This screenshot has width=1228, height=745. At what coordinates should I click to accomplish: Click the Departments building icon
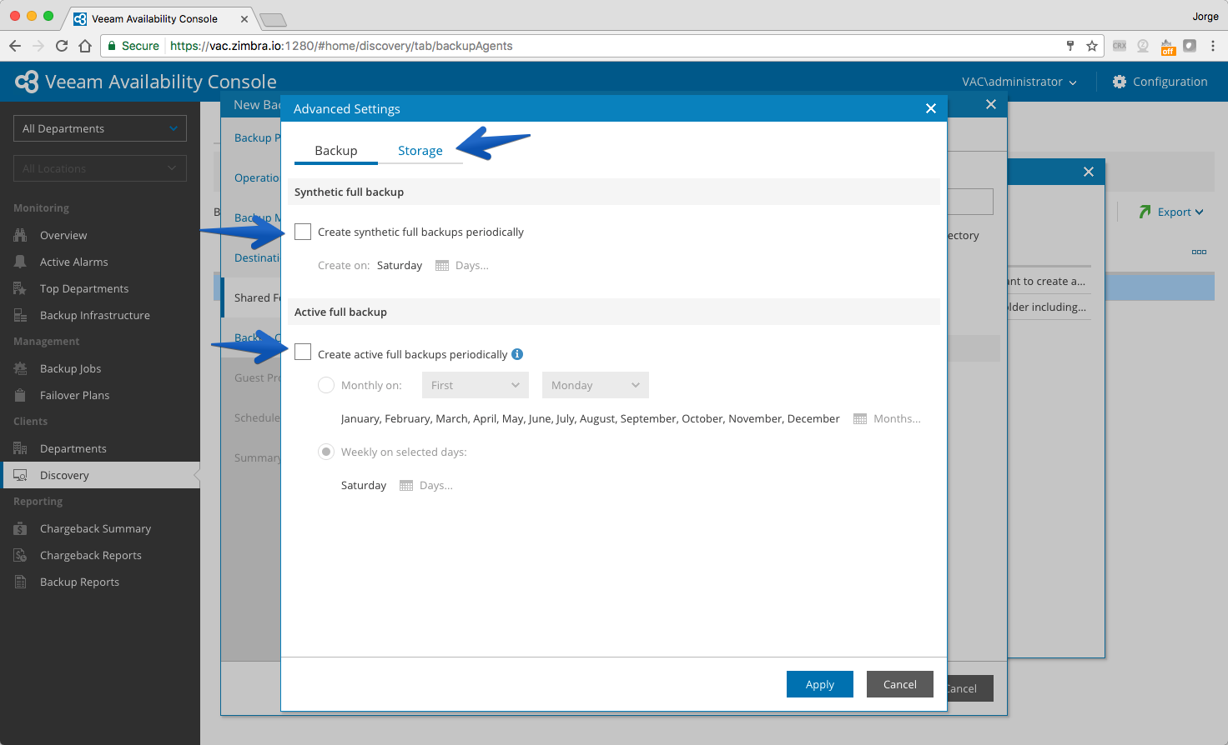click(20, 448)
